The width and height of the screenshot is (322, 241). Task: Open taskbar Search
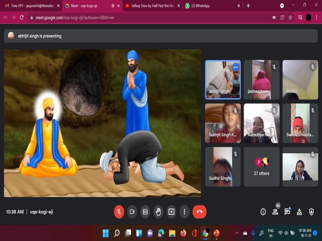[117, 233]
